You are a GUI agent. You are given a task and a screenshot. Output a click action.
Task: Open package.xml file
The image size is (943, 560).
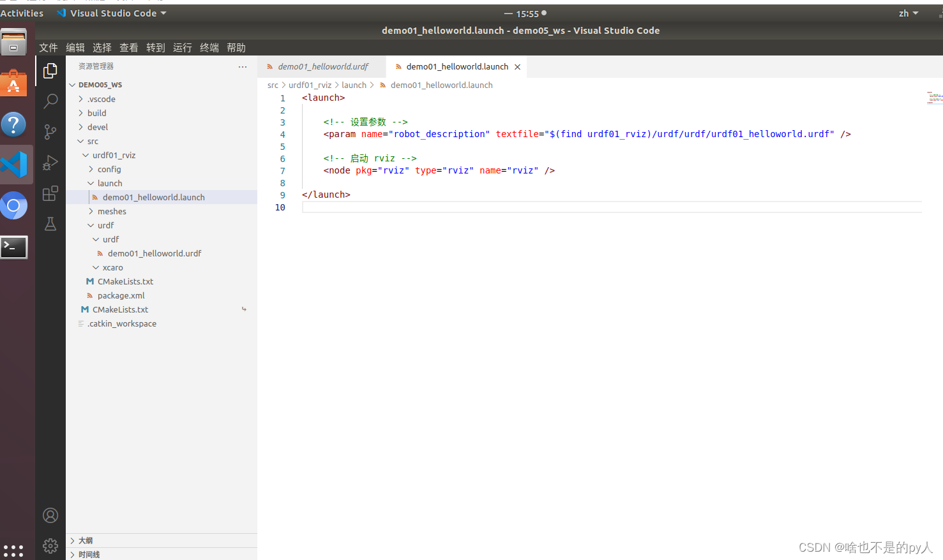[162, 295]
